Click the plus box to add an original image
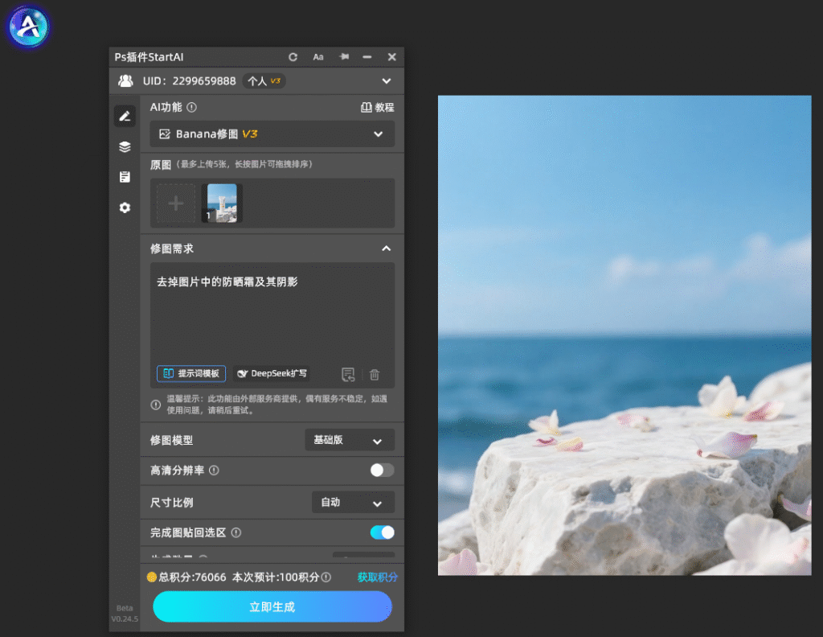The height and width of the screenshot is (637, 823). point(176,203)
